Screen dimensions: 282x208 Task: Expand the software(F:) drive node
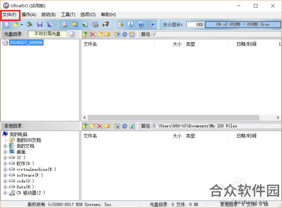coord(5,175)
